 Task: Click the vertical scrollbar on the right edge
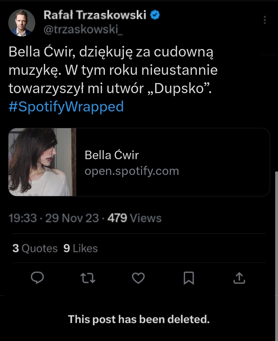(276, 232)
